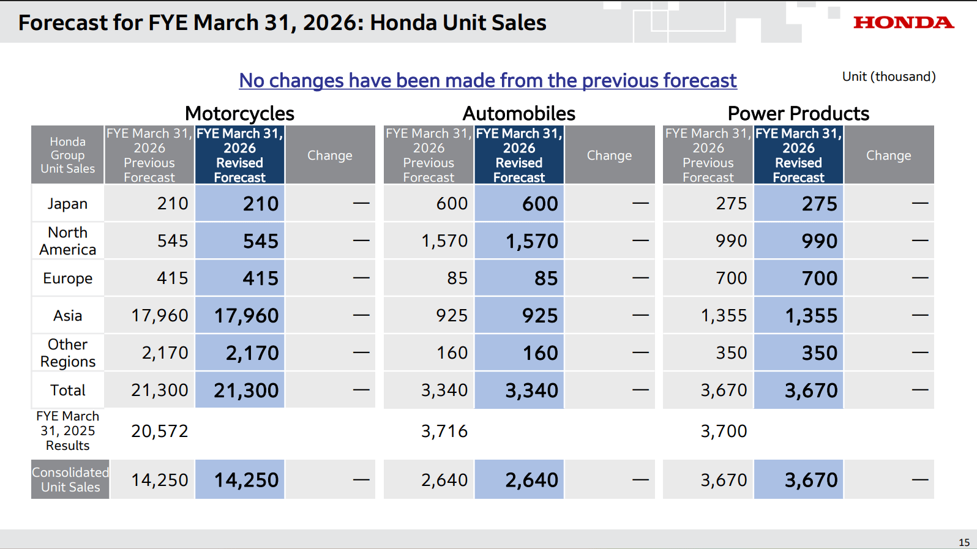Select the Motorcycles section heading
This screenshot has width=977, height=549.
point(239,113)
